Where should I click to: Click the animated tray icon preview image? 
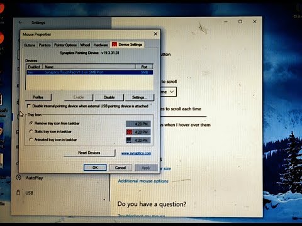(138, 140)
